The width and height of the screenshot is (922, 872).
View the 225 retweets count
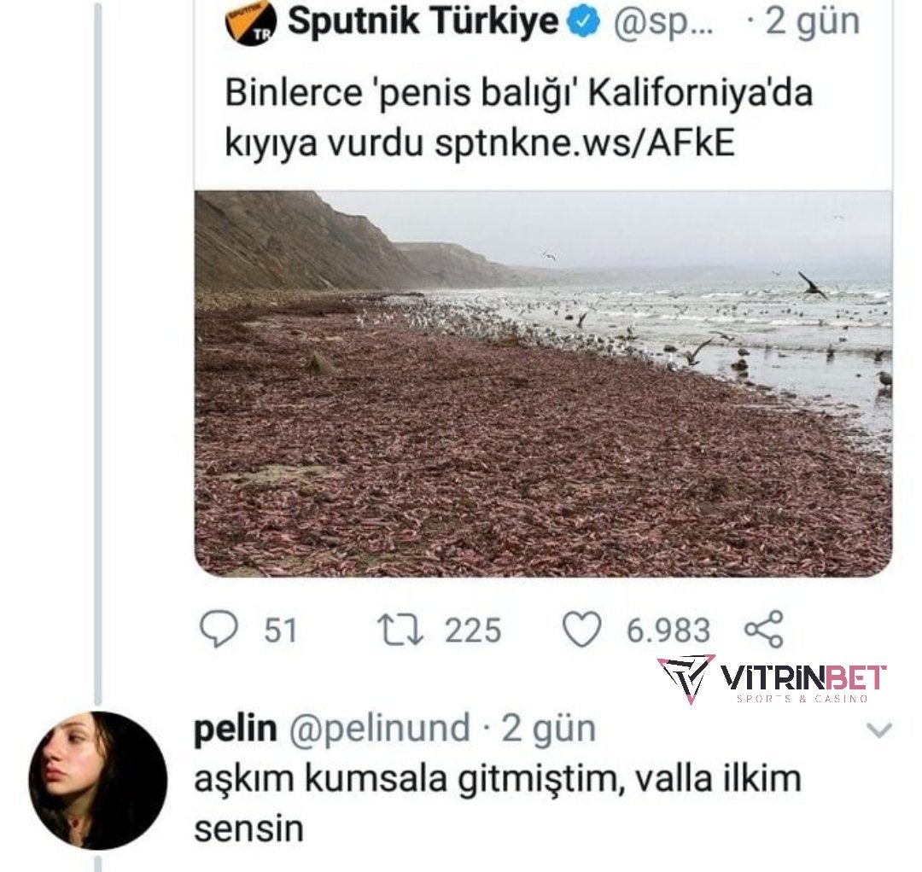coord(473,631)
